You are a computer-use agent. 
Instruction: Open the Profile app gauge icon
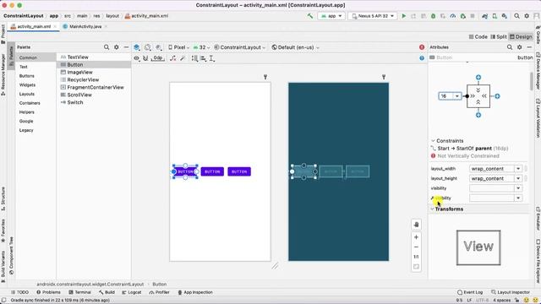(453, 16)
